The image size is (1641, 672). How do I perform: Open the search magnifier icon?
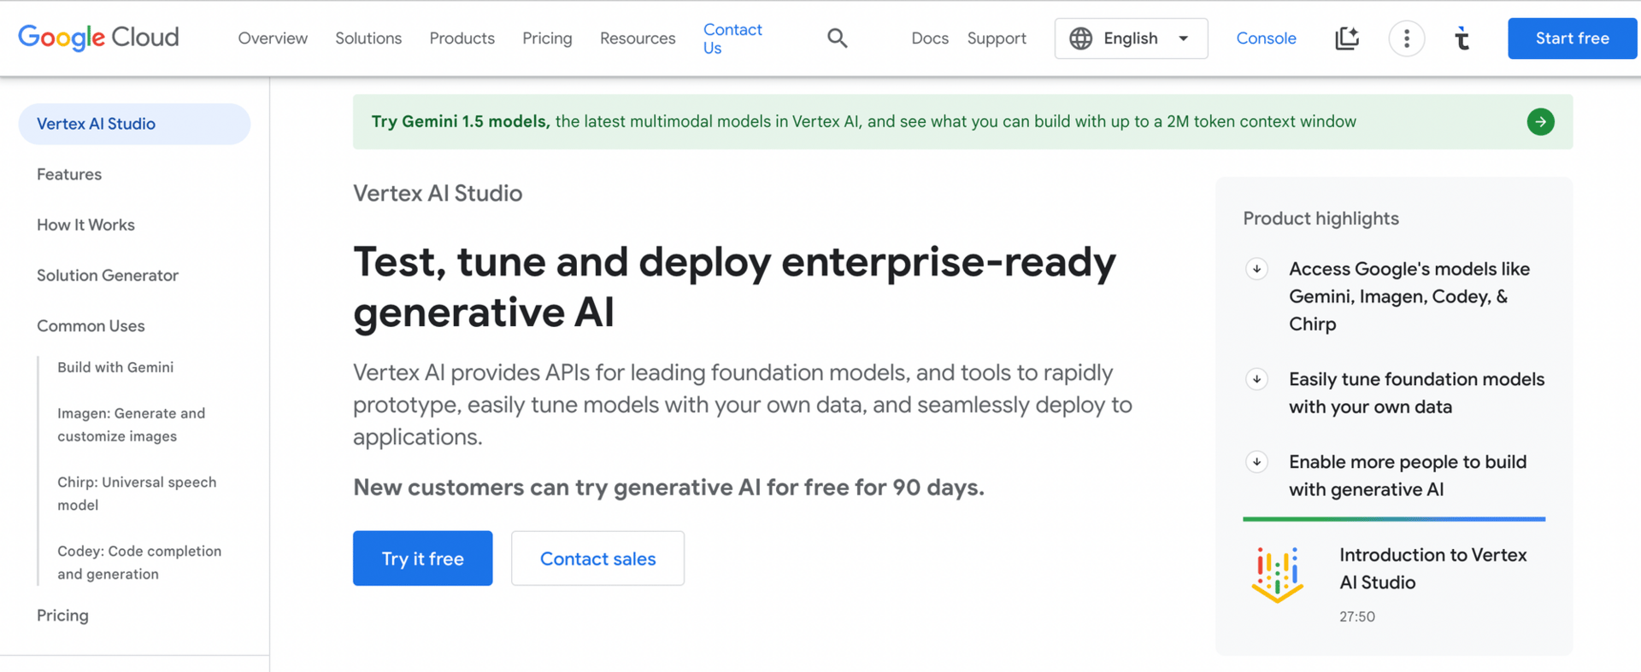[838, 38]
